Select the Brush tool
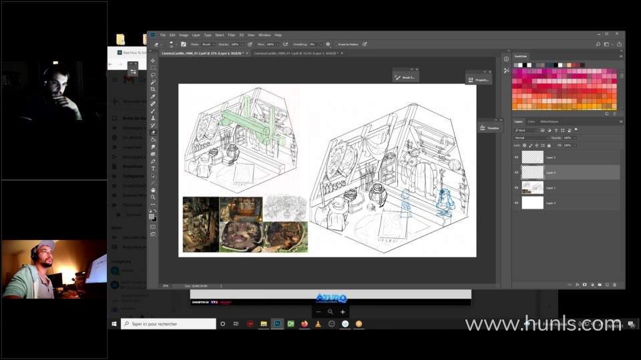Viewport: 641px width, 360px height. 153,111
